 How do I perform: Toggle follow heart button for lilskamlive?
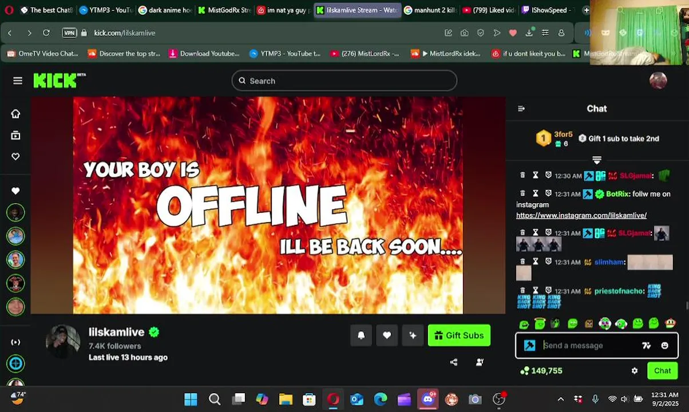[x=387, y=335]
